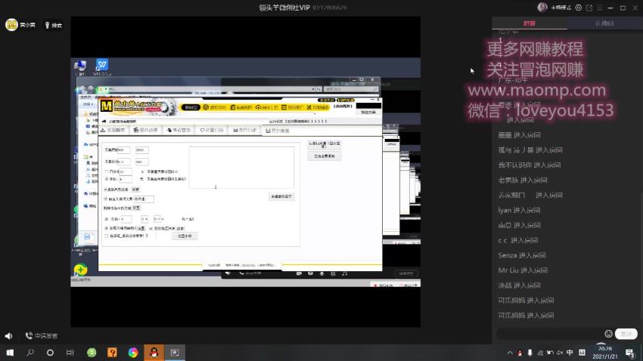Focus the chat message input box
The width and height of the screenshot is (643, 361).
549,334
